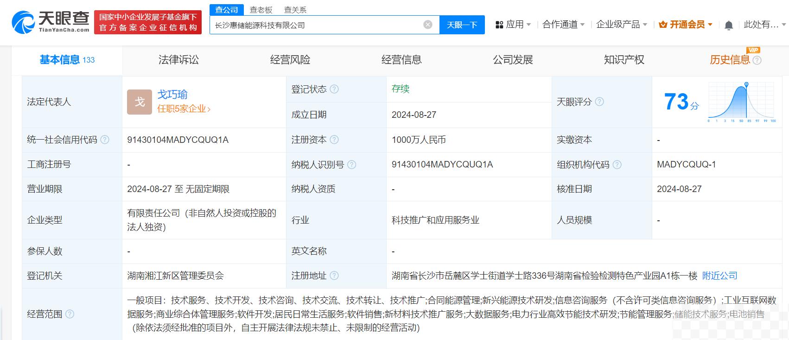The height and width of the screenshot is (340, 789).
Task: Switch to the 查公司 search tab
Action: (226, 10)
